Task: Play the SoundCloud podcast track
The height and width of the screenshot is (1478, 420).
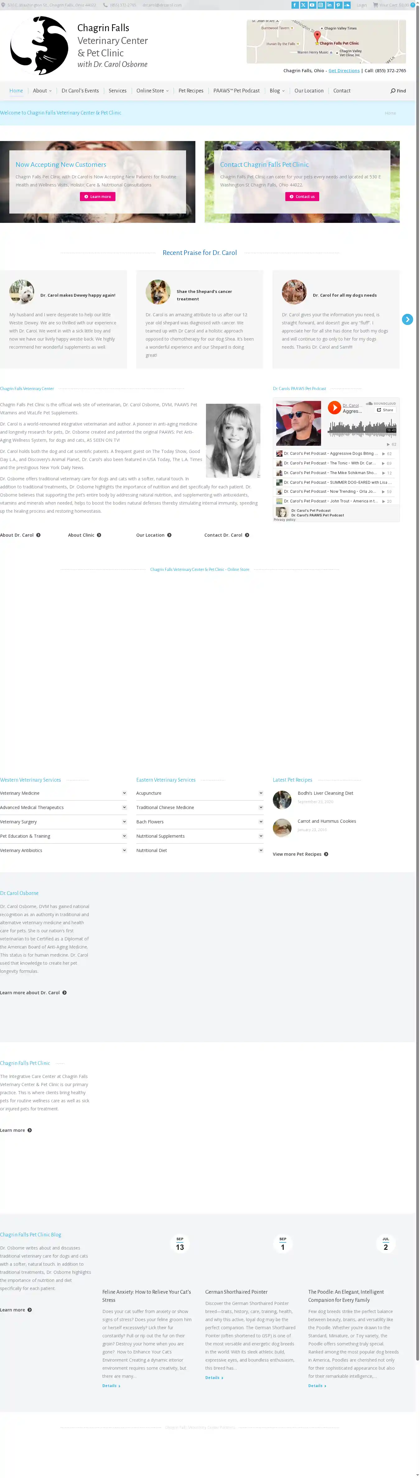Action: pyautogui.click(x=334, y=407)
